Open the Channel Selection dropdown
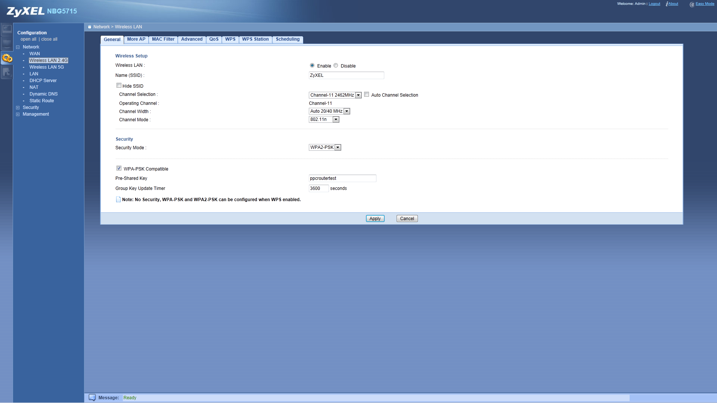This screenshot has width=717, height=403. tap(335, 95)
